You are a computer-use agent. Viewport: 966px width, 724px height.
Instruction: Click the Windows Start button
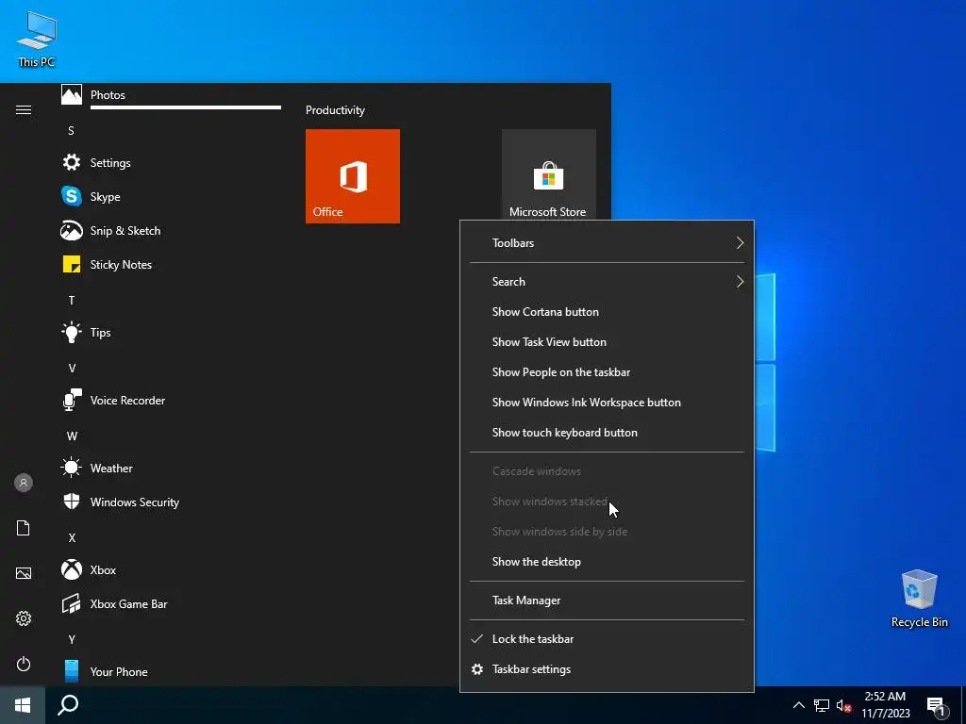23,705
